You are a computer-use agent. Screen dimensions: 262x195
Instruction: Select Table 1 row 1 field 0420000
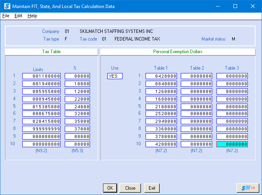pos(161,76)
